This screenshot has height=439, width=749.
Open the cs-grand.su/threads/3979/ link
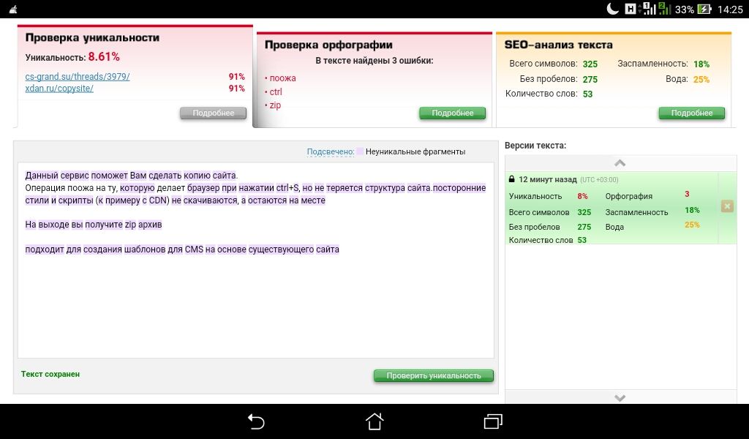pos(78,77)
